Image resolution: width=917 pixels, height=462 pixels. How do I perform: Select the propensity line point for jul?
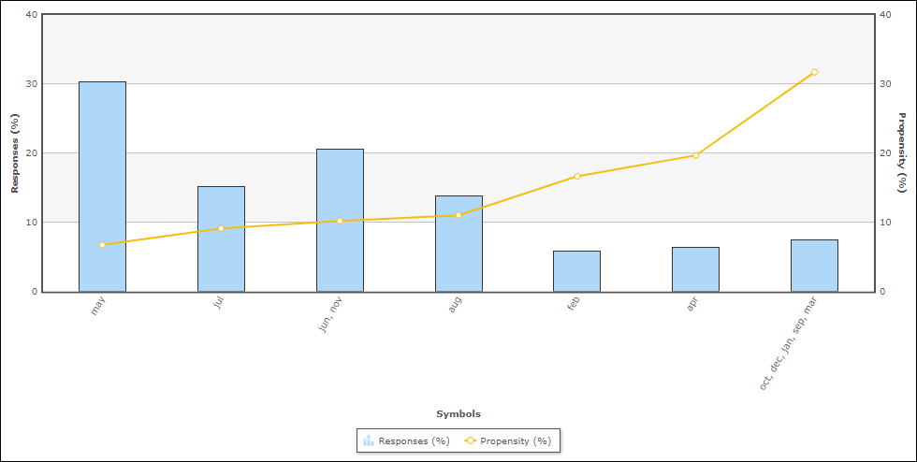point(221,228)
